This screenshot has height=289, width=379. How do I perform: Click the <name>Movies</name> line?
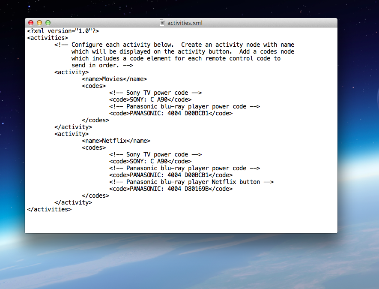tap(114, 79)
